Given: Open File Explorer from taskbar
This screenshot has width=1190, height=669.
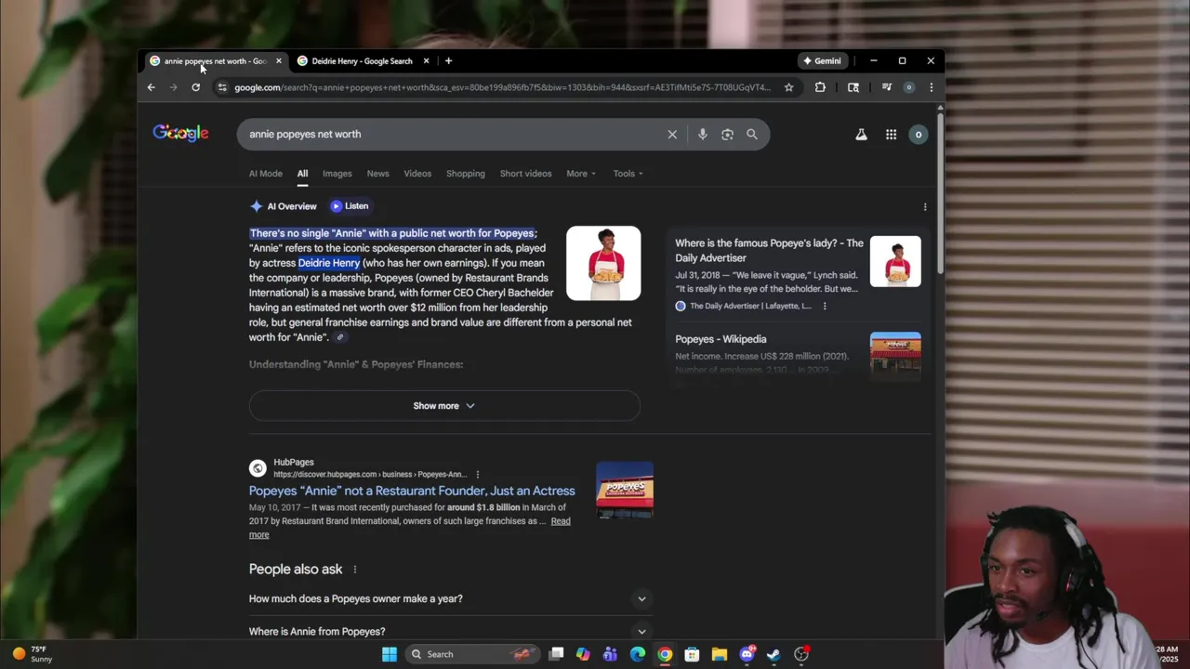Looking at the screenshot, I should click(x=719, y=654).
